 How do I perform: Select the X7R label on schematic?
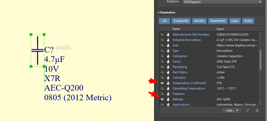point(53,79)
